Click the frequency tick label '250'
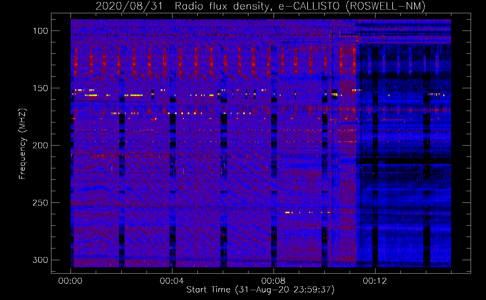The width and height of the screenshot is (486, 300). tap(40, 203)
